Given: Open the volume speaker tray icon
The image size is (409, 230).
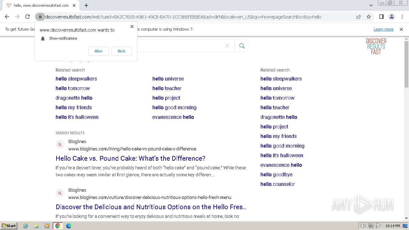Looking at the screenshot, I should (x=363, y=226).
